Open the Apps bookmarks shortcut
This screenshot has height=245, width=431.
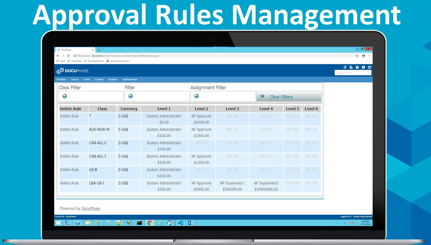click(61, 61)
